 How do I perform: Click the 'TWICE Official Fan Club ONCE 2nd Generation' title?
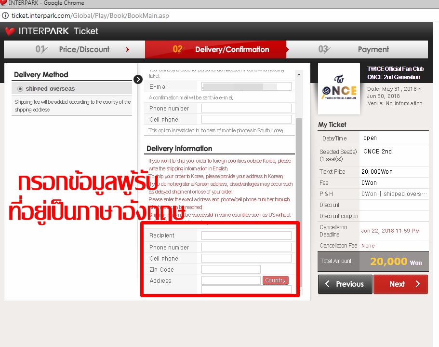pyautogui.click(x=395, y=73)
